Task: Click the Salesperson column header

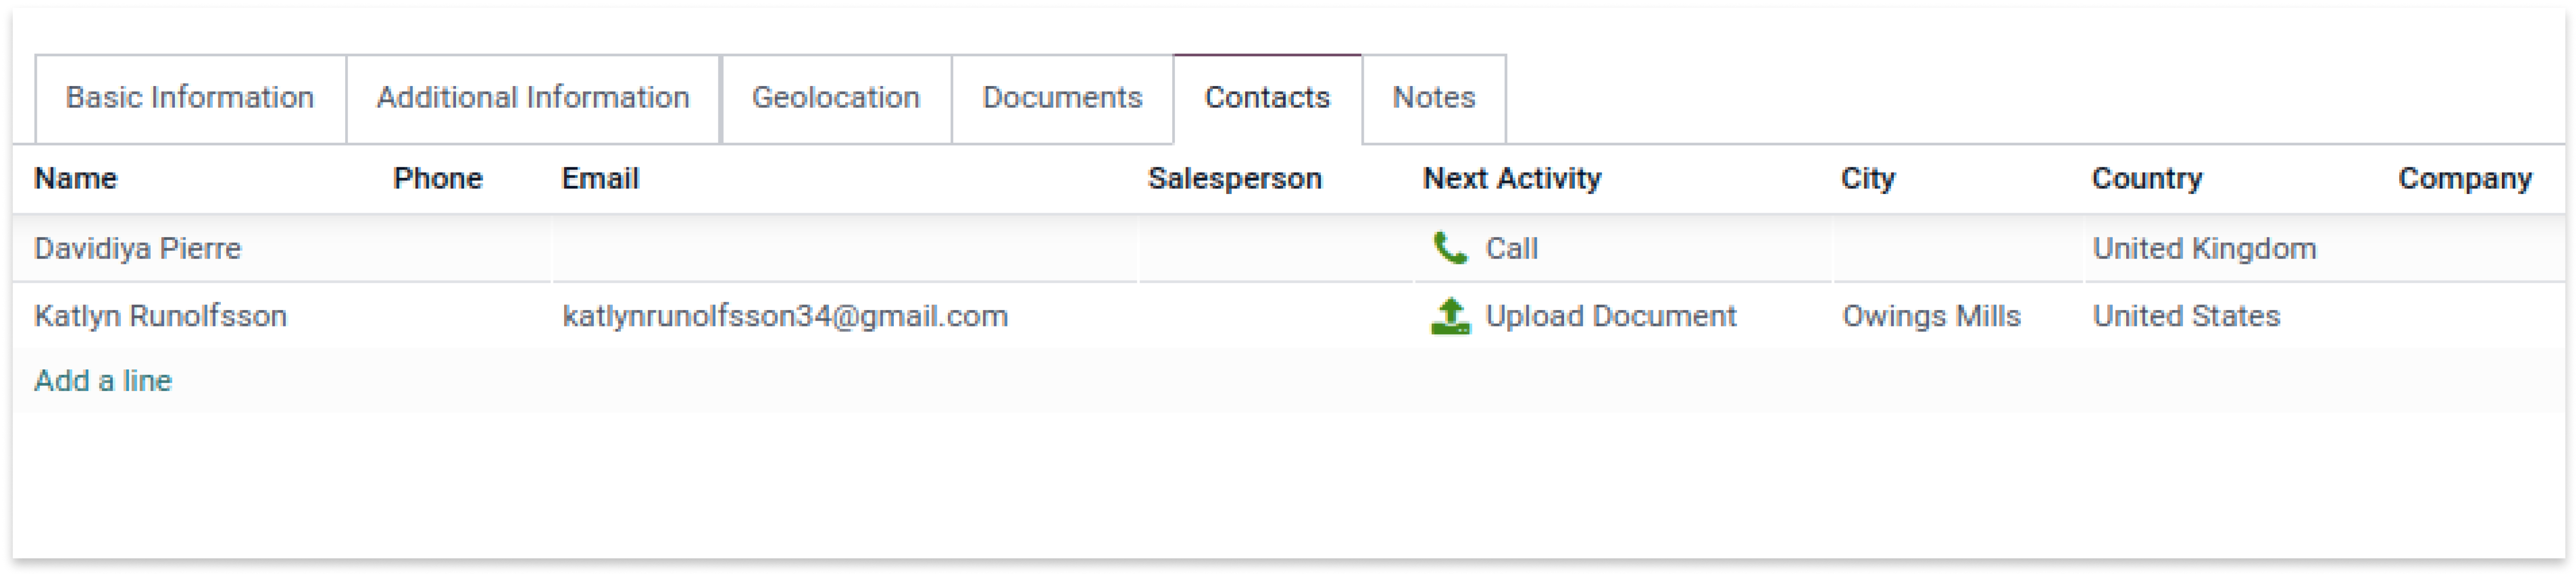Action: pyautogui.click(x=1235, y=179)
